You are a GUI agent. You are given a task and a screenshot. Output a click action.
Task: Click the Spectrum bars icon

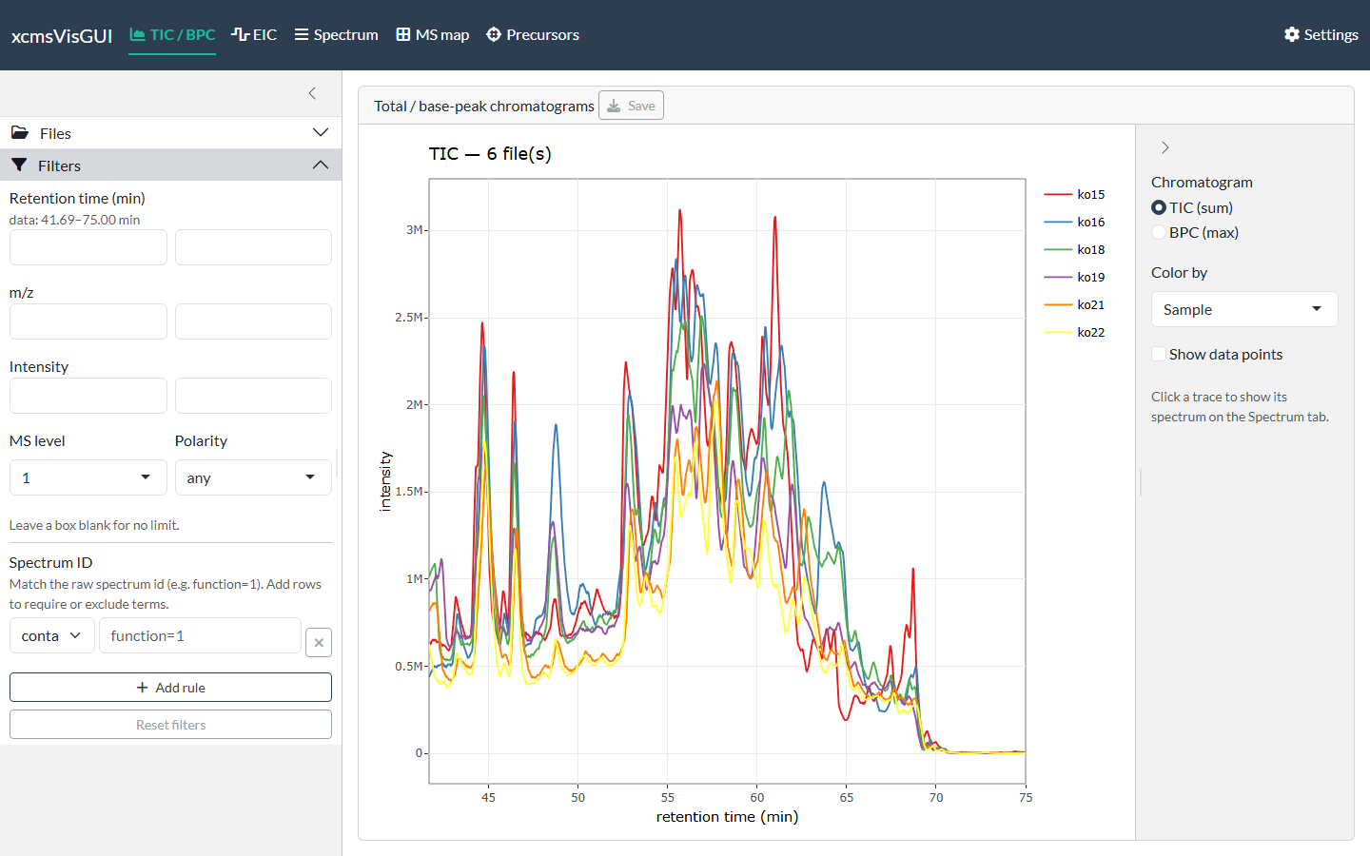[x=302, y=34]
